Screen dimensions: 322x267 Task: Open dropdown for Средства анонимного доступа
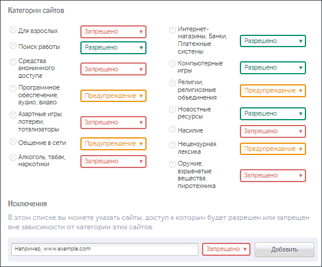point(113,69)
